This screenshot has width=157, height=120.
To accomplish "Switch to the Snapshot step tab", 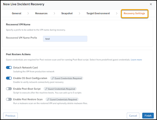I will [x=67, y=13].
